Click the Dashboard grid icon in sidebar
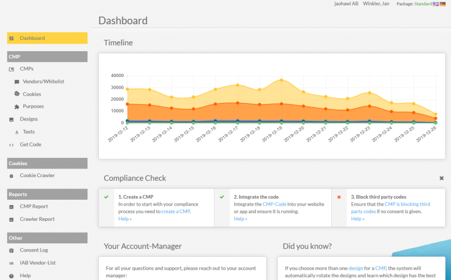The width and height of the screenshot is (451, 280). tap(12, 38)
